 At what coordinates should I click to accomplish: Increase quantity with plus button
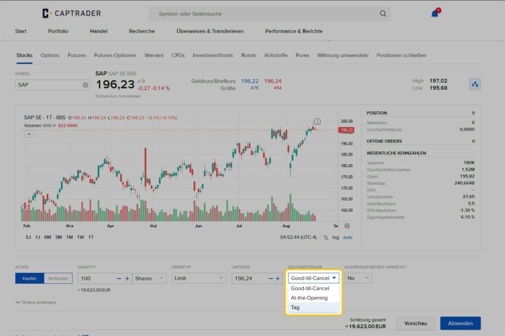tap(127, 278)
